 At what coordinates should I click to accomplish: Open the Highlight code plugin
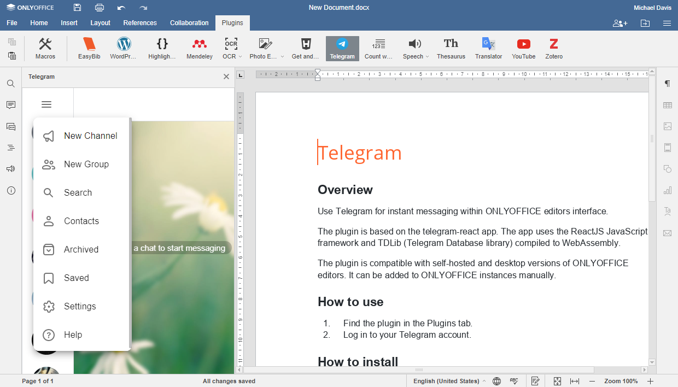(x=162, y=49)
